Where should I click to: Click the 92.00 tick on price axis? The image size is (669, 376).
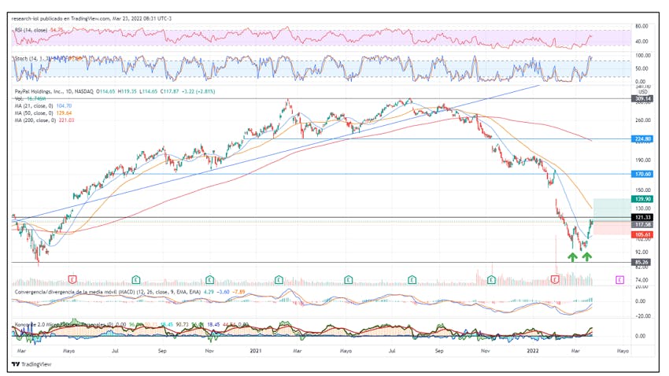pos(642,252)
